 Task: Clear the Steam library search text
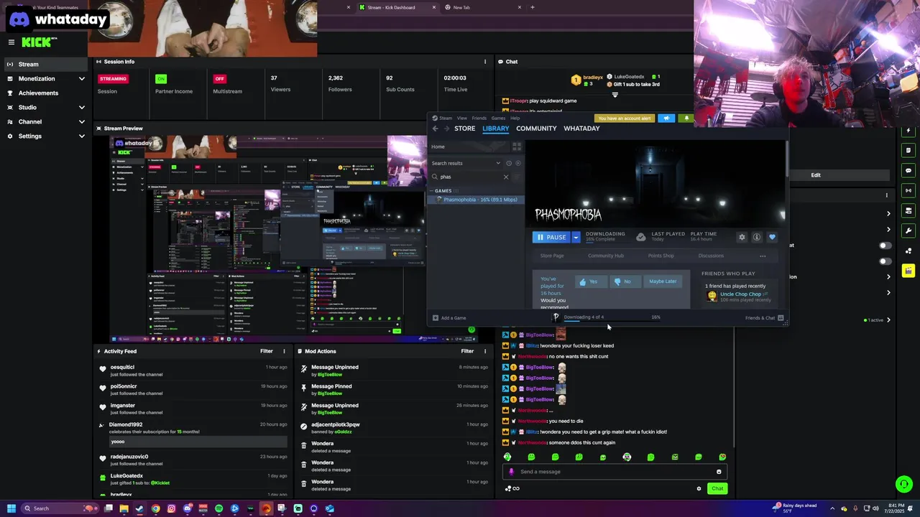click(x=505, y=177)
